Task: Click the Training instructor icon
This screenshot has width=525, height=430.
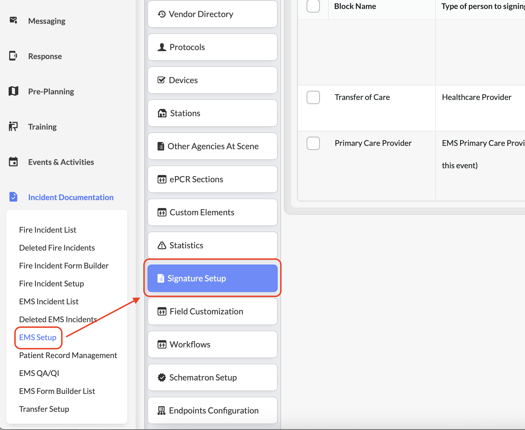Action: click(x=13, y=127)
